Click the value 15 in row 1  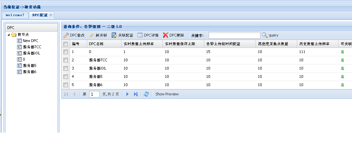click(x=208, y=52)
